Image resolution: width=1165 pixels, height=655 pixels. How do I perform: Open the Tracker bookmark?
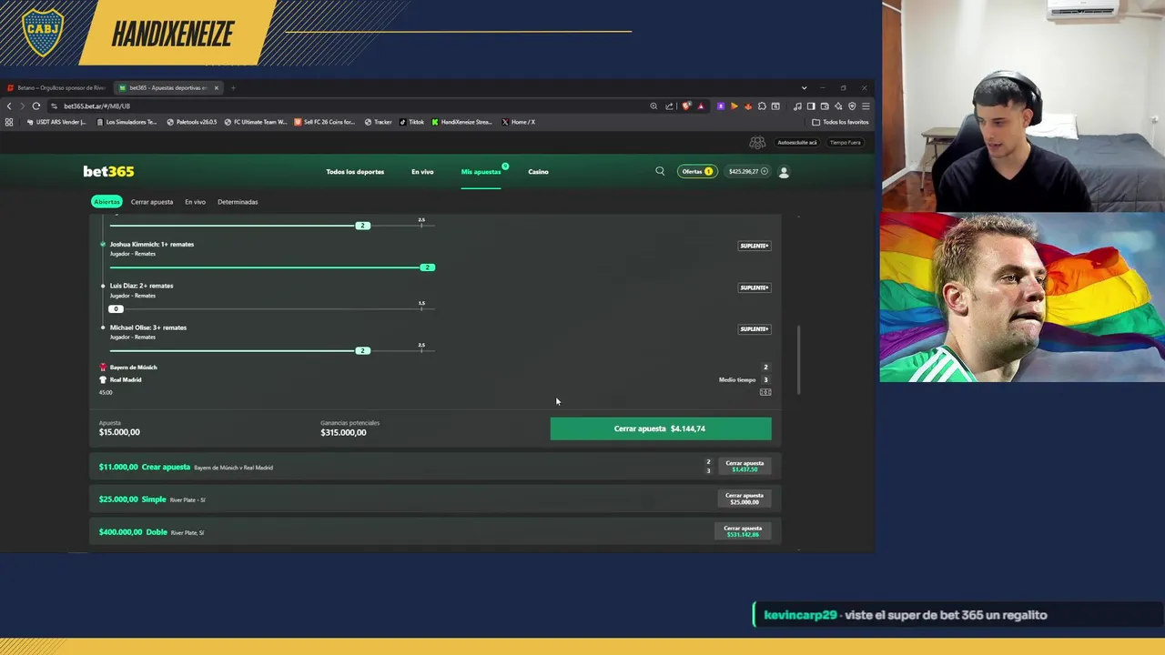[379, 122]
